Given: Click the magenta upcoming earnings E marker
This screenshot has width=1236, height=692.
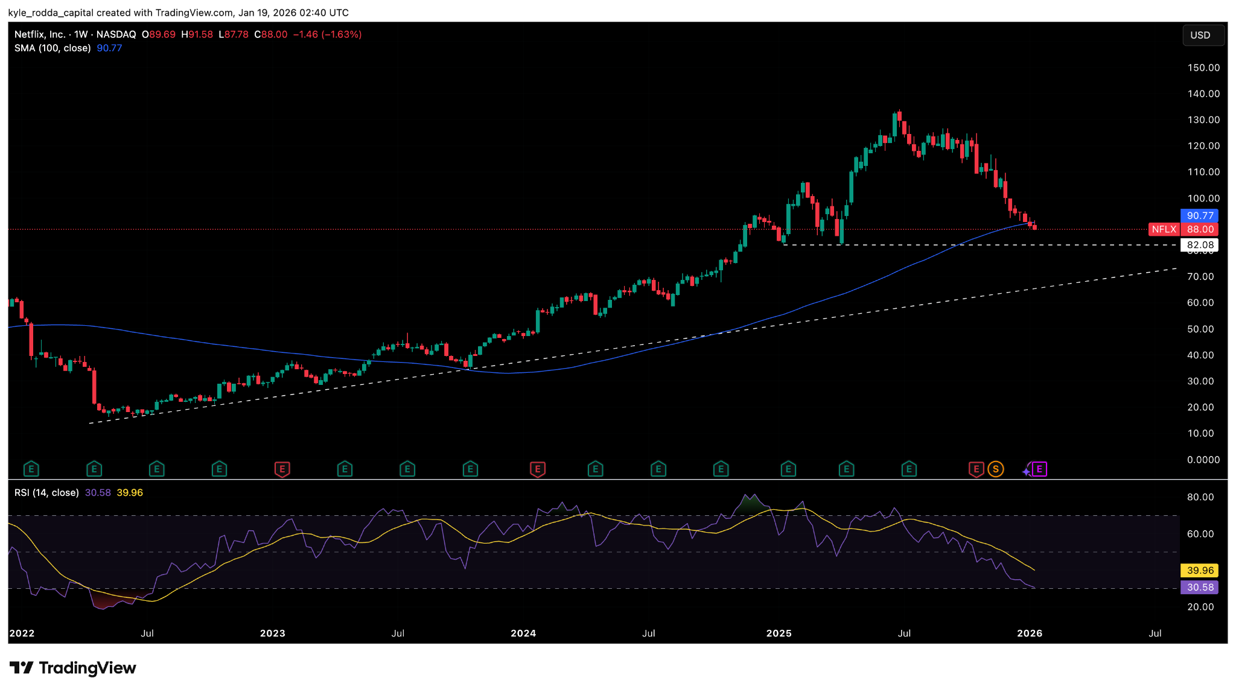Looking at the screenshot, I should click(1039, 469).
